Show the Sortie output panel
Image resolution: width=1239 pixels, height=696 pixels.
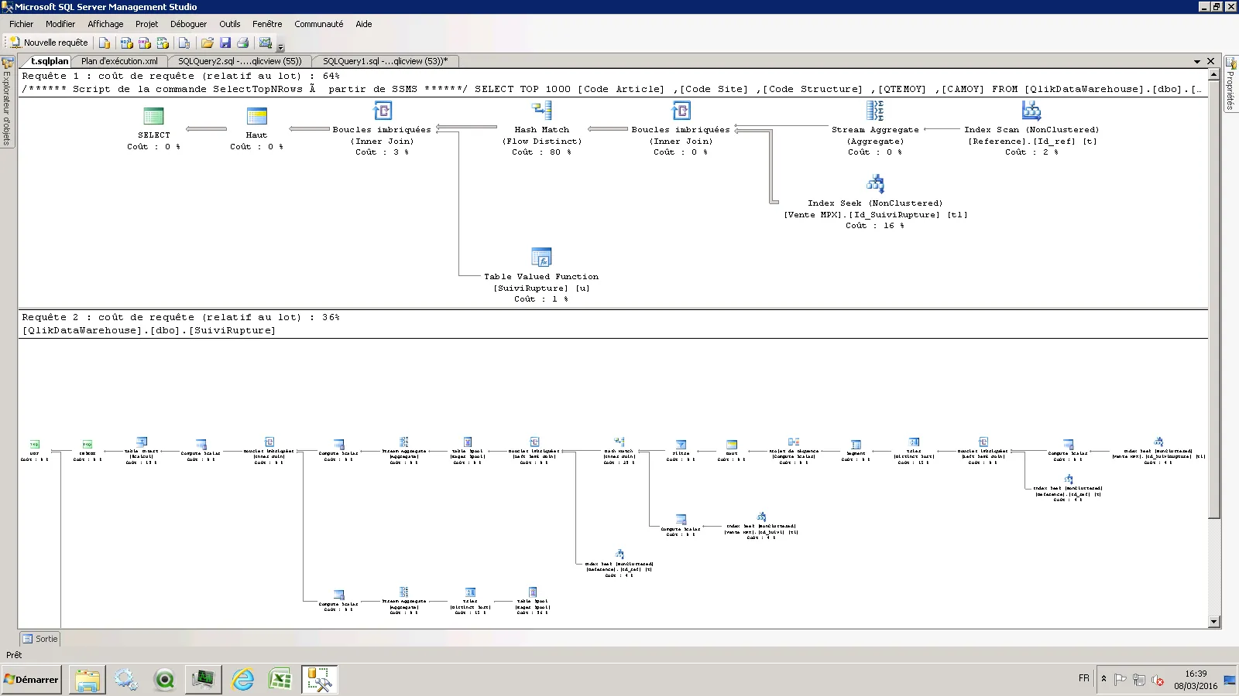(x=40, y=639)
